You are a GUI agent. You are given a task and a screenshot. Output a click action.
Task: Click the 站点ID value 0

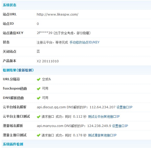(38, 24)
